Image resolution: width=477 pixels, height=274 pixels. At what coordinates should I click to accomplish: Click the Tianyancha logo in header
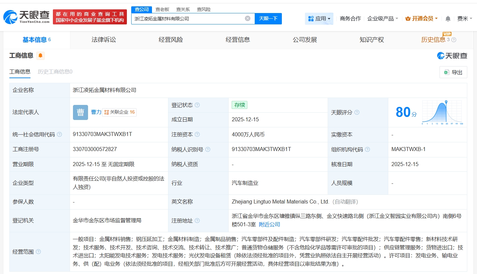coord(27,17)
